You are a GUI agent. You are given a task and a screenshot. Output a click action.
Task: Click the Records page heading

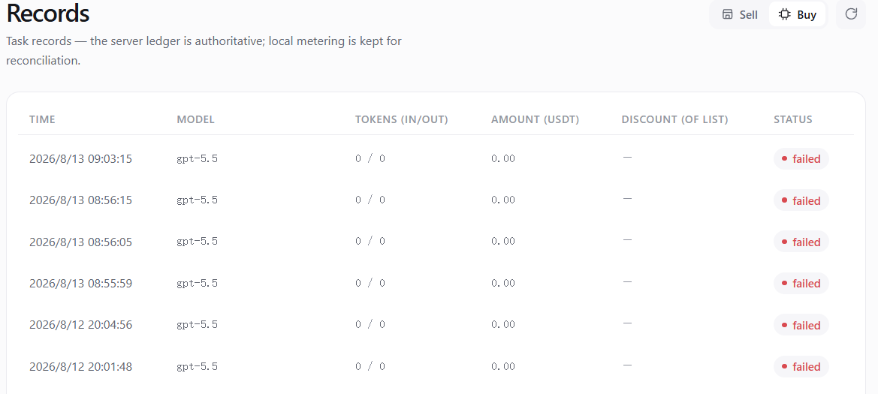(x=48, y=13)
